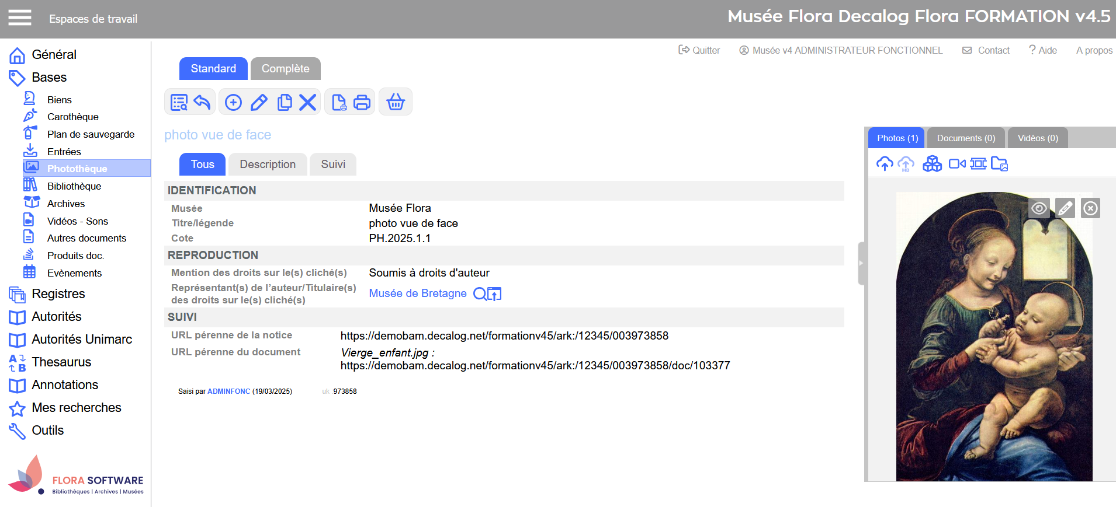Click the pencil icon to edit the record

click(259, 103)
